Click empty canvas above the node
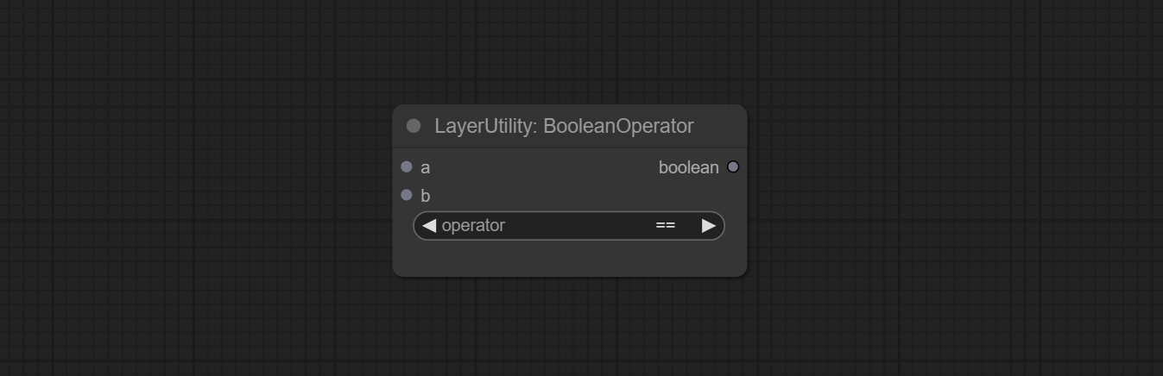The image size is (1163, 376). pyautogui.click(x=570, y=52)
